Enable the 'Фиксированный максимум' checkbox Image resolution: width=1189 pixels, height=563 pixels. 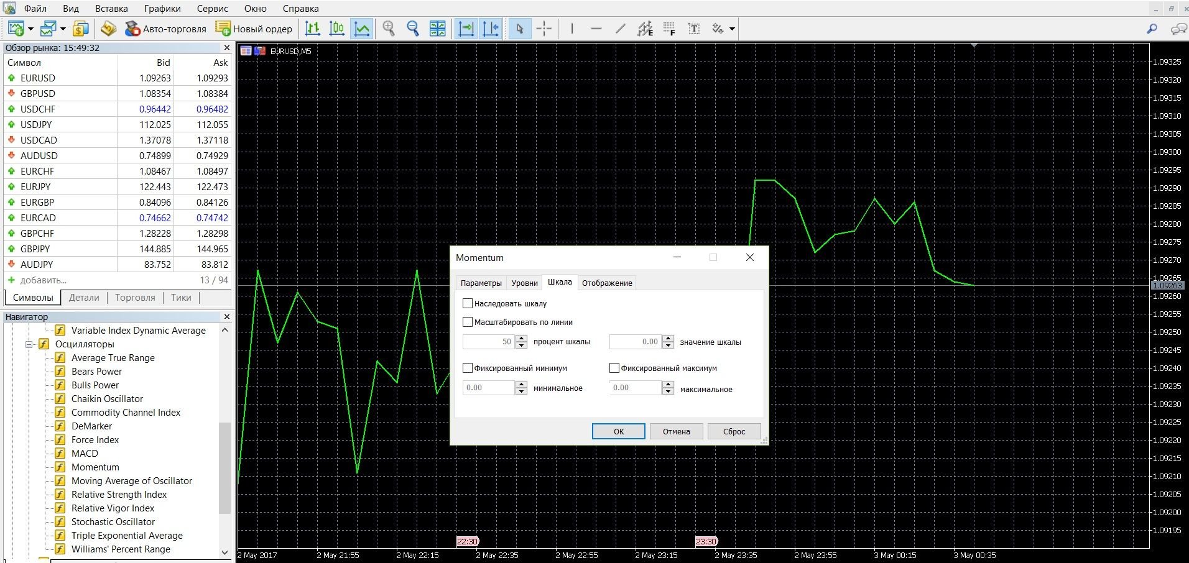coord(614,368)
